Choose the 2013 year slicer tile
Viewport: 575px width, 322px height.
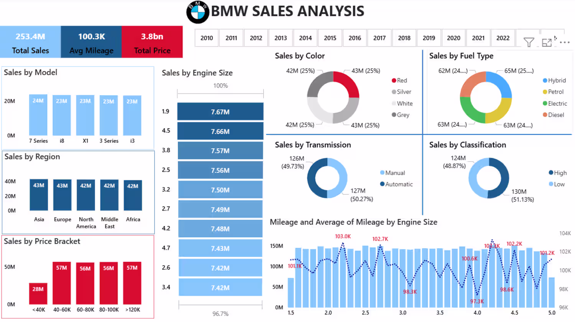(281, 38)
